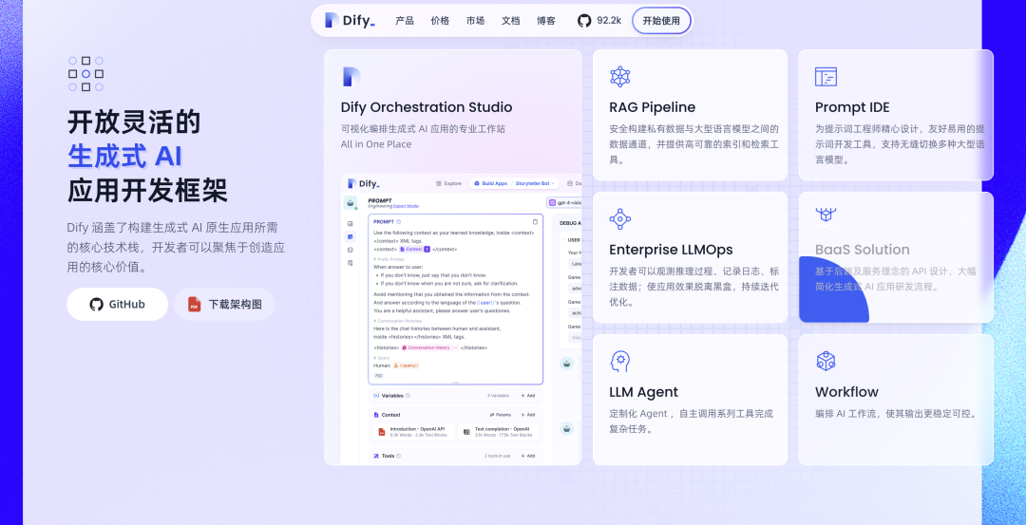Click the 下载架构图 button
The image size is (1026, 525).
tap(224, 304)
